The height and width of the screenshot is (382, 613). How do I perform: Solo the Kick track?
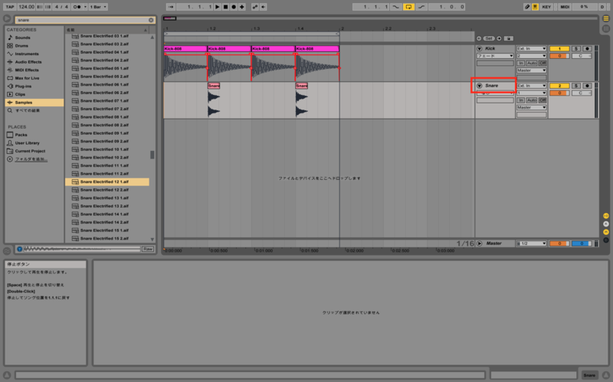click(x=576, y=48)
